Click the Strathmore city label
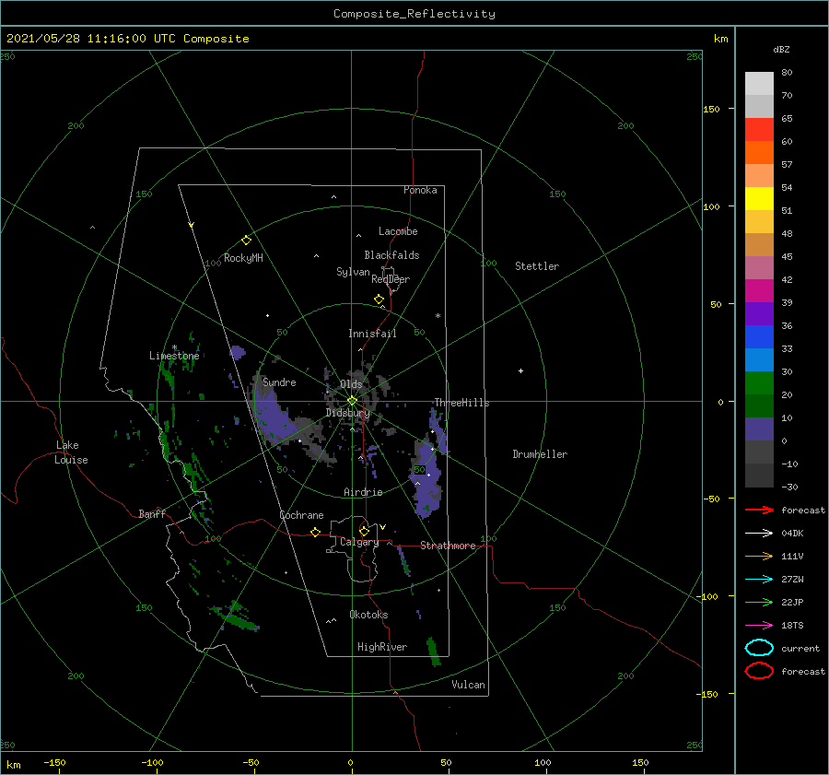 point(448,546)
